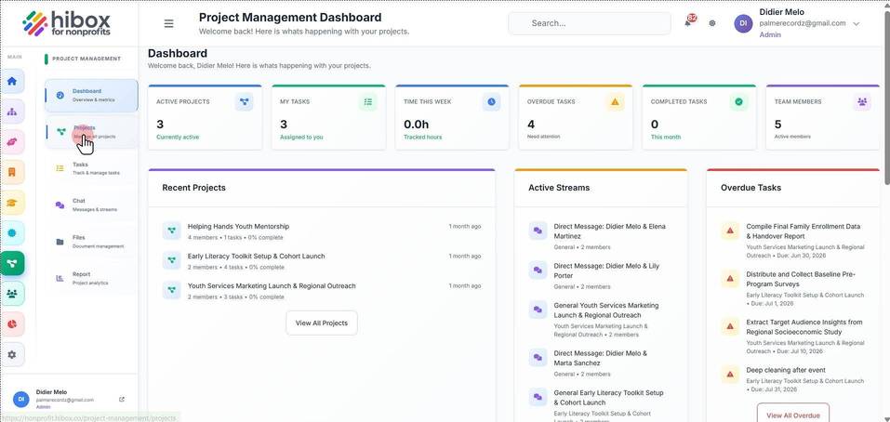Click the Overdue Tasks warning icon
The height and width of the screenshot is (422, 890).
(615, 102)
